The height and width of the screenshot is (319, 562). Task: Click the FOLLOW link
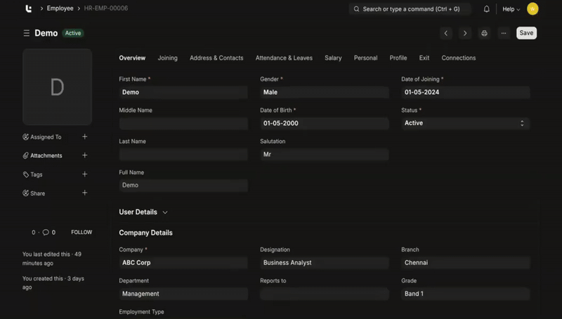(x=81, y=232)
